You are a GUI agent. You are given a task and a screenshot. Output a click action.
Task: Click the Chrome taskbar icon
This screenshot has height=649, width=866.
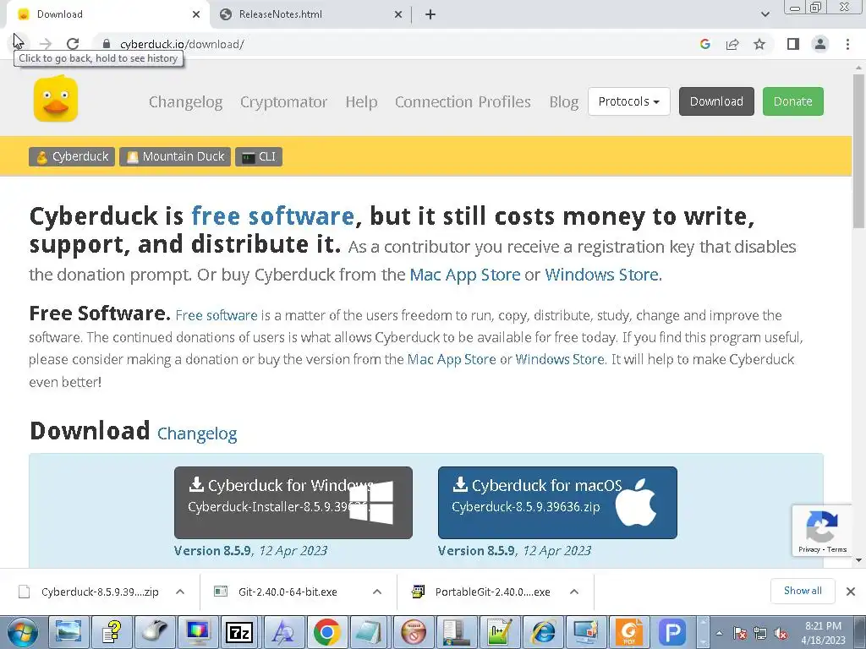tap(327, 632)
